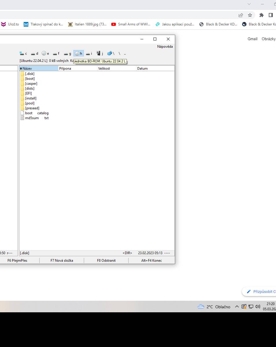Sort file list by Název column
Image resolution: width=276 pixels, height=347 pixels.
[39, 69]
